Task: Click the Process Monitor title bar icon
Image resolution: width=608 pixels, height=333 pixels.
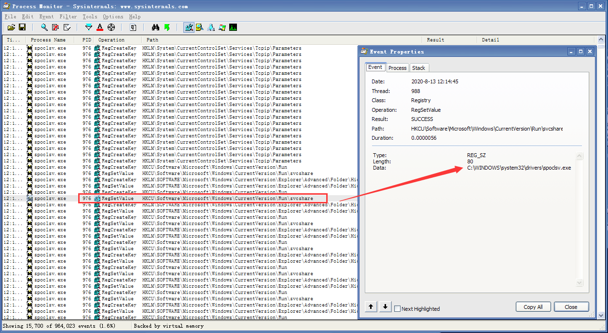Action: tap(6, 6)
